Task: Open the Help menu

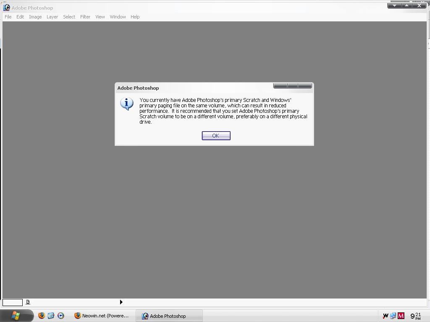Action: (x=135, y=17)
